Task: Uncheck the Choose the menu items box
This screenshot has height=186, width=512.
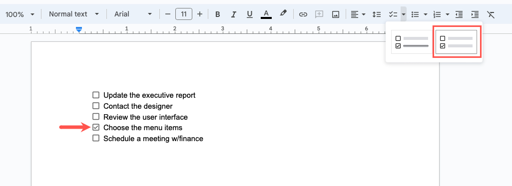Action: click(x=96, y=127)
